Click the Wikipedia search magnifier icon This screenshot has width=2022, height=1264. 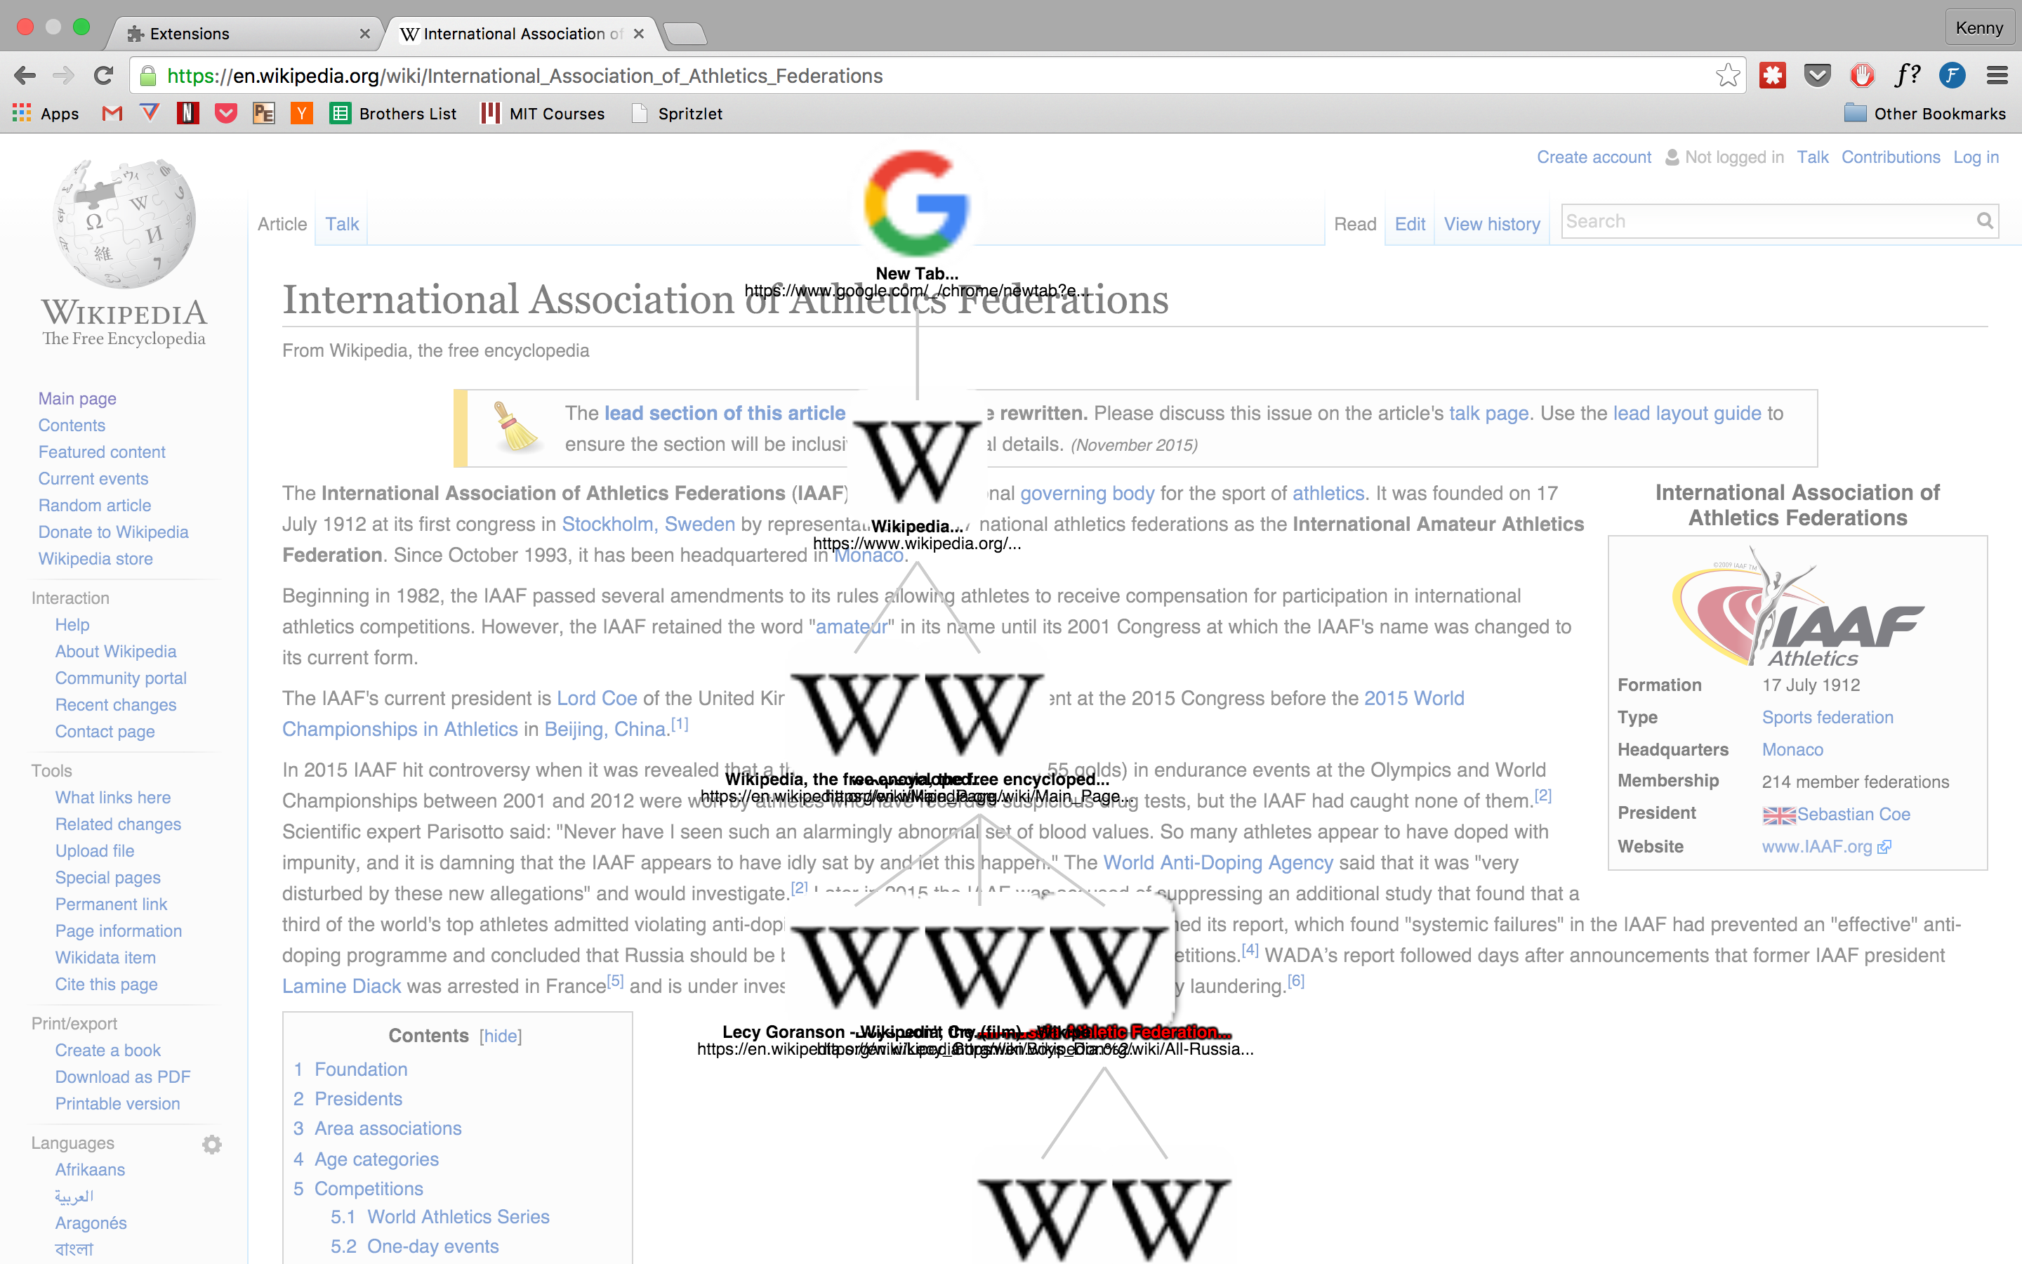tap(1984, 220)
